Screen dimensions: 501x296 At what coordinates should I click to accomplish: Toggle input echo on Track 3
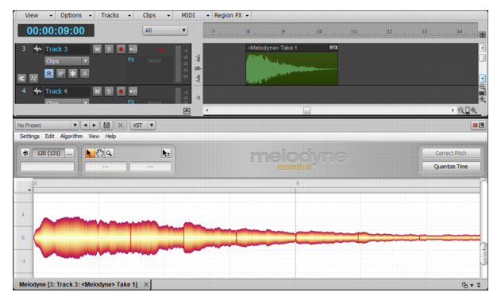133,49
